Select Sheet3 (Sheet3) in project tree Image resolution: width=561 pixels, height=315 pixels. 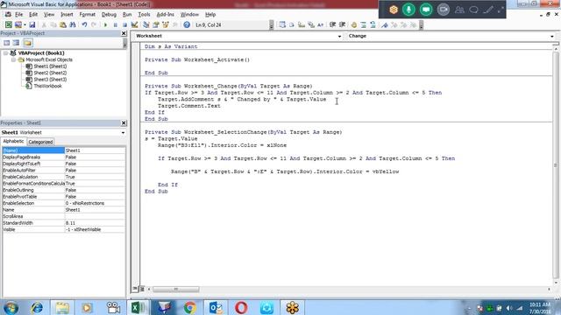point(50,80)
